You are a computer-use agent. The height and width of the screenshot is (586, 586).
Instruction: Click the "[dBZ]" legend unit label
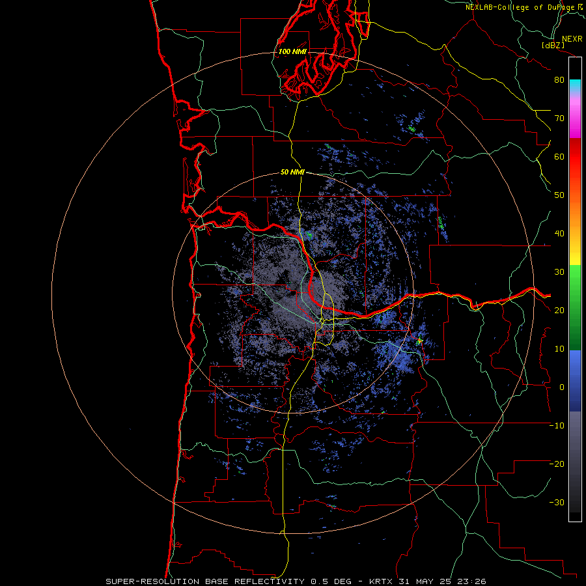[x=553, y=45]
